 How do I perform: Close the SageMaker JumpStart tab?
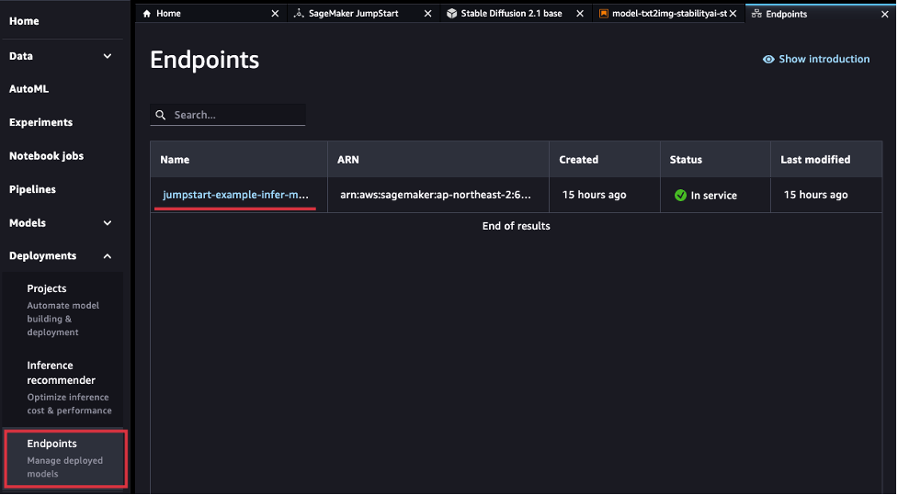(427, 13)
